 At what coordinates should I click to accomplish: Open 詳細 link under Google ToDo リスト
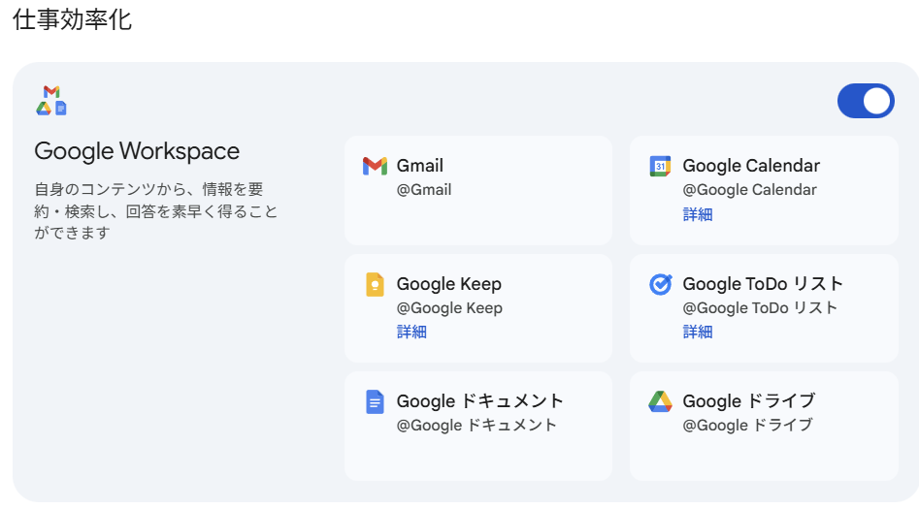point(698,332)
